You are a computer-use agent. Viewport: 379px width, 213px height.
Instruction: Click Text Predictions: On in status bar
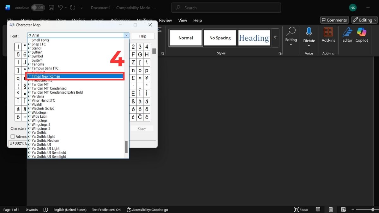(106, 210)
